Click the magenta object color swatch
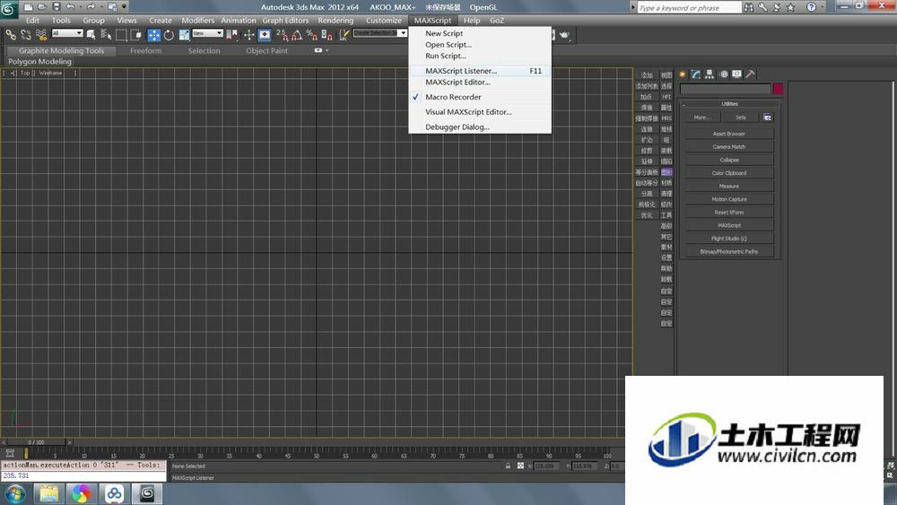The height and width of the screenshot is (505, 897). pyautogui.click(x=778, y=89)
